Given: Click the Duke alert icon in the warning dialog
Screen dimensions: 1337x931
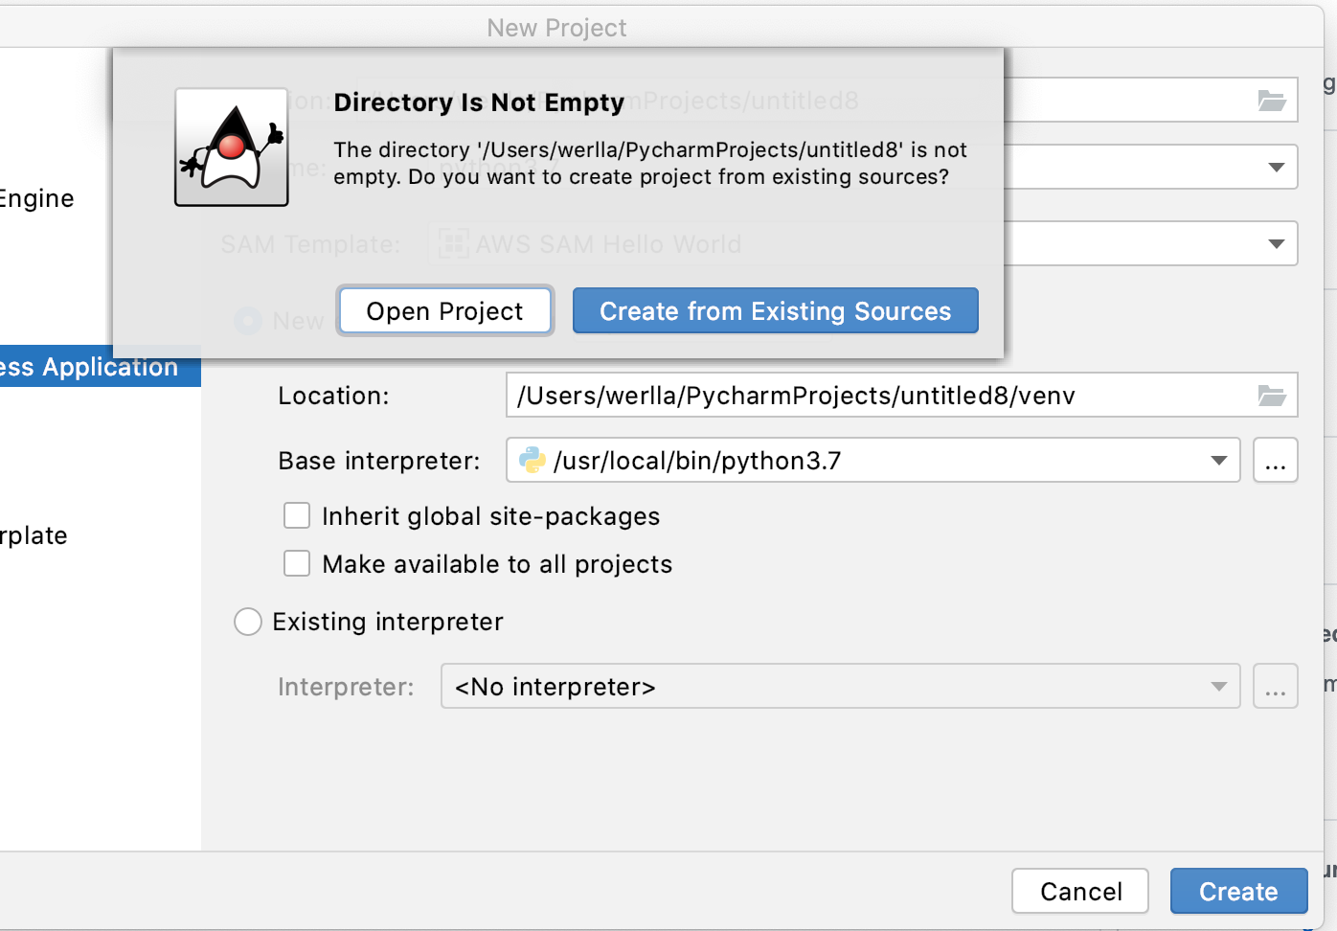Looking at the screenshot, I should 231,148.
